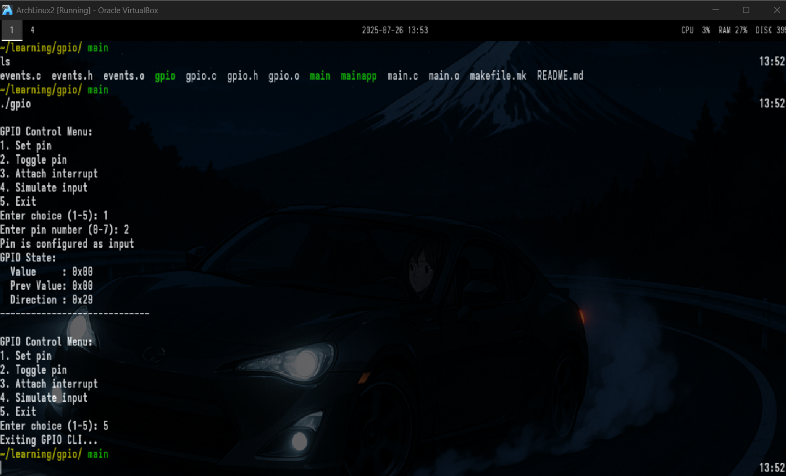
Task: Click the ./gpio command line
Action: [x=16, y=104]
